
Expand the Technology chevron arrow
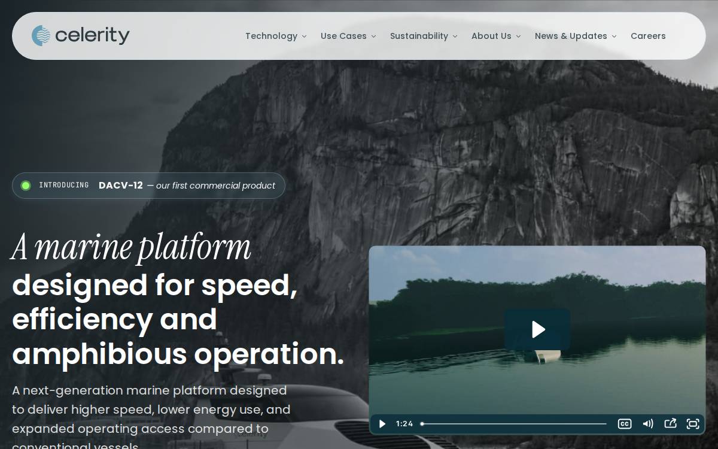coord(304,37)
